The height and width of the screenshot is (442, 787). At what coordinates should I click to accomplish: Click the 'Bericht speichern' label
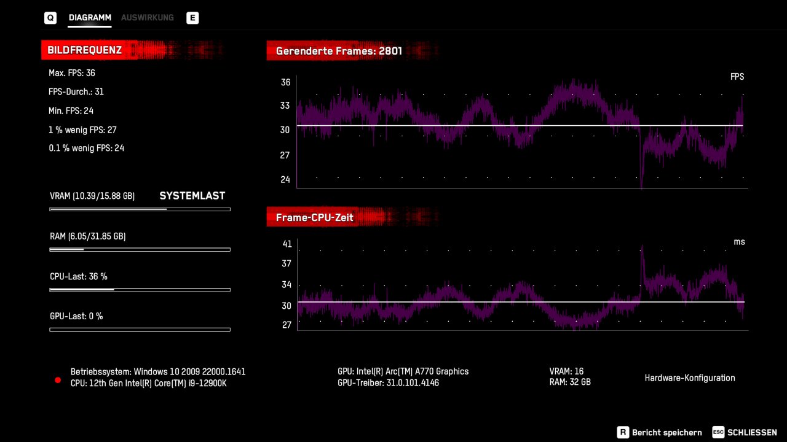[666, 433]
